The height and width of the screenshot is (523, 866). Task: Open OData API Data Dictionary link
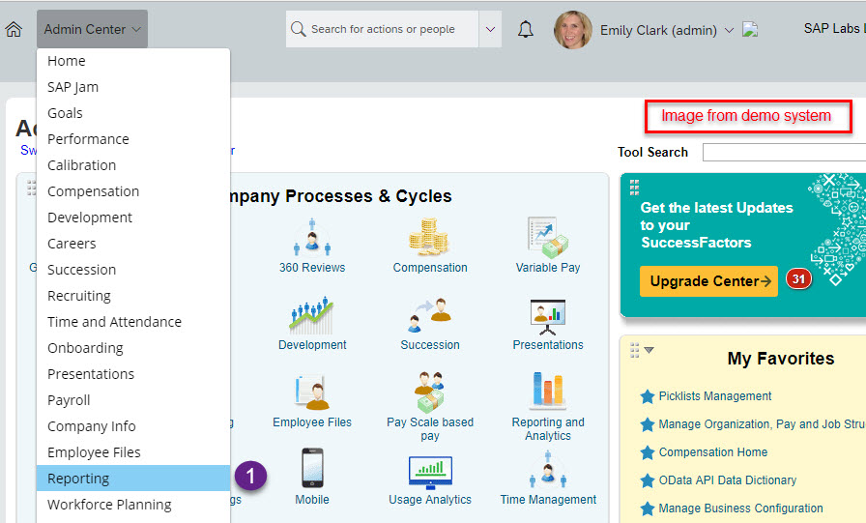pyautogui.click(x=728, y=480)
